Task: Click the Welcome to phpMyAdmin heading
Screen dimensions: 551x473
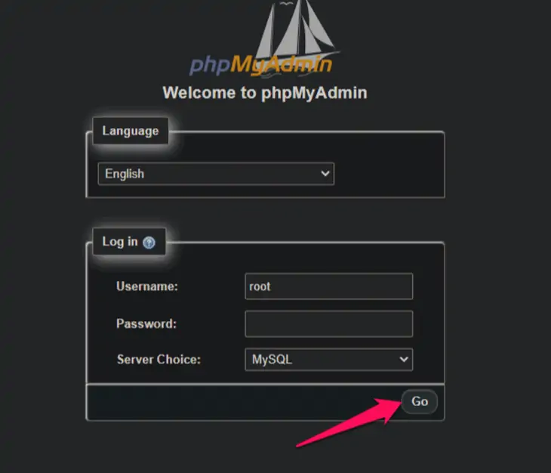Action: click(x=265, y=93)
